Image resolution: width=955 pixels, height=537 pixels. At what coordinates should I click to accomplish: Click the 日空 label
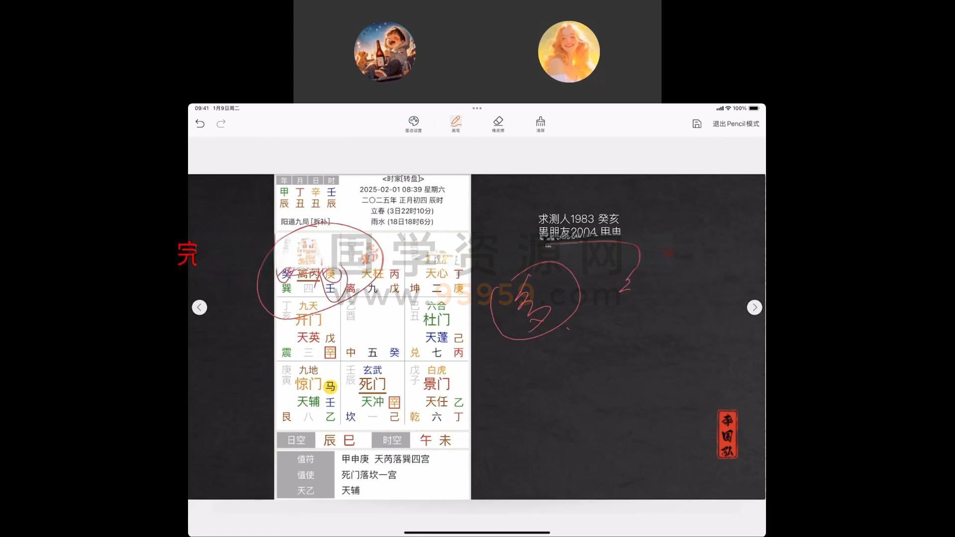296,440
